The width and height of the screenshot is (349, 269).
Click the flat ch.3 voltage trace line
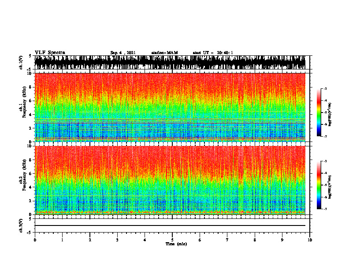170,225
